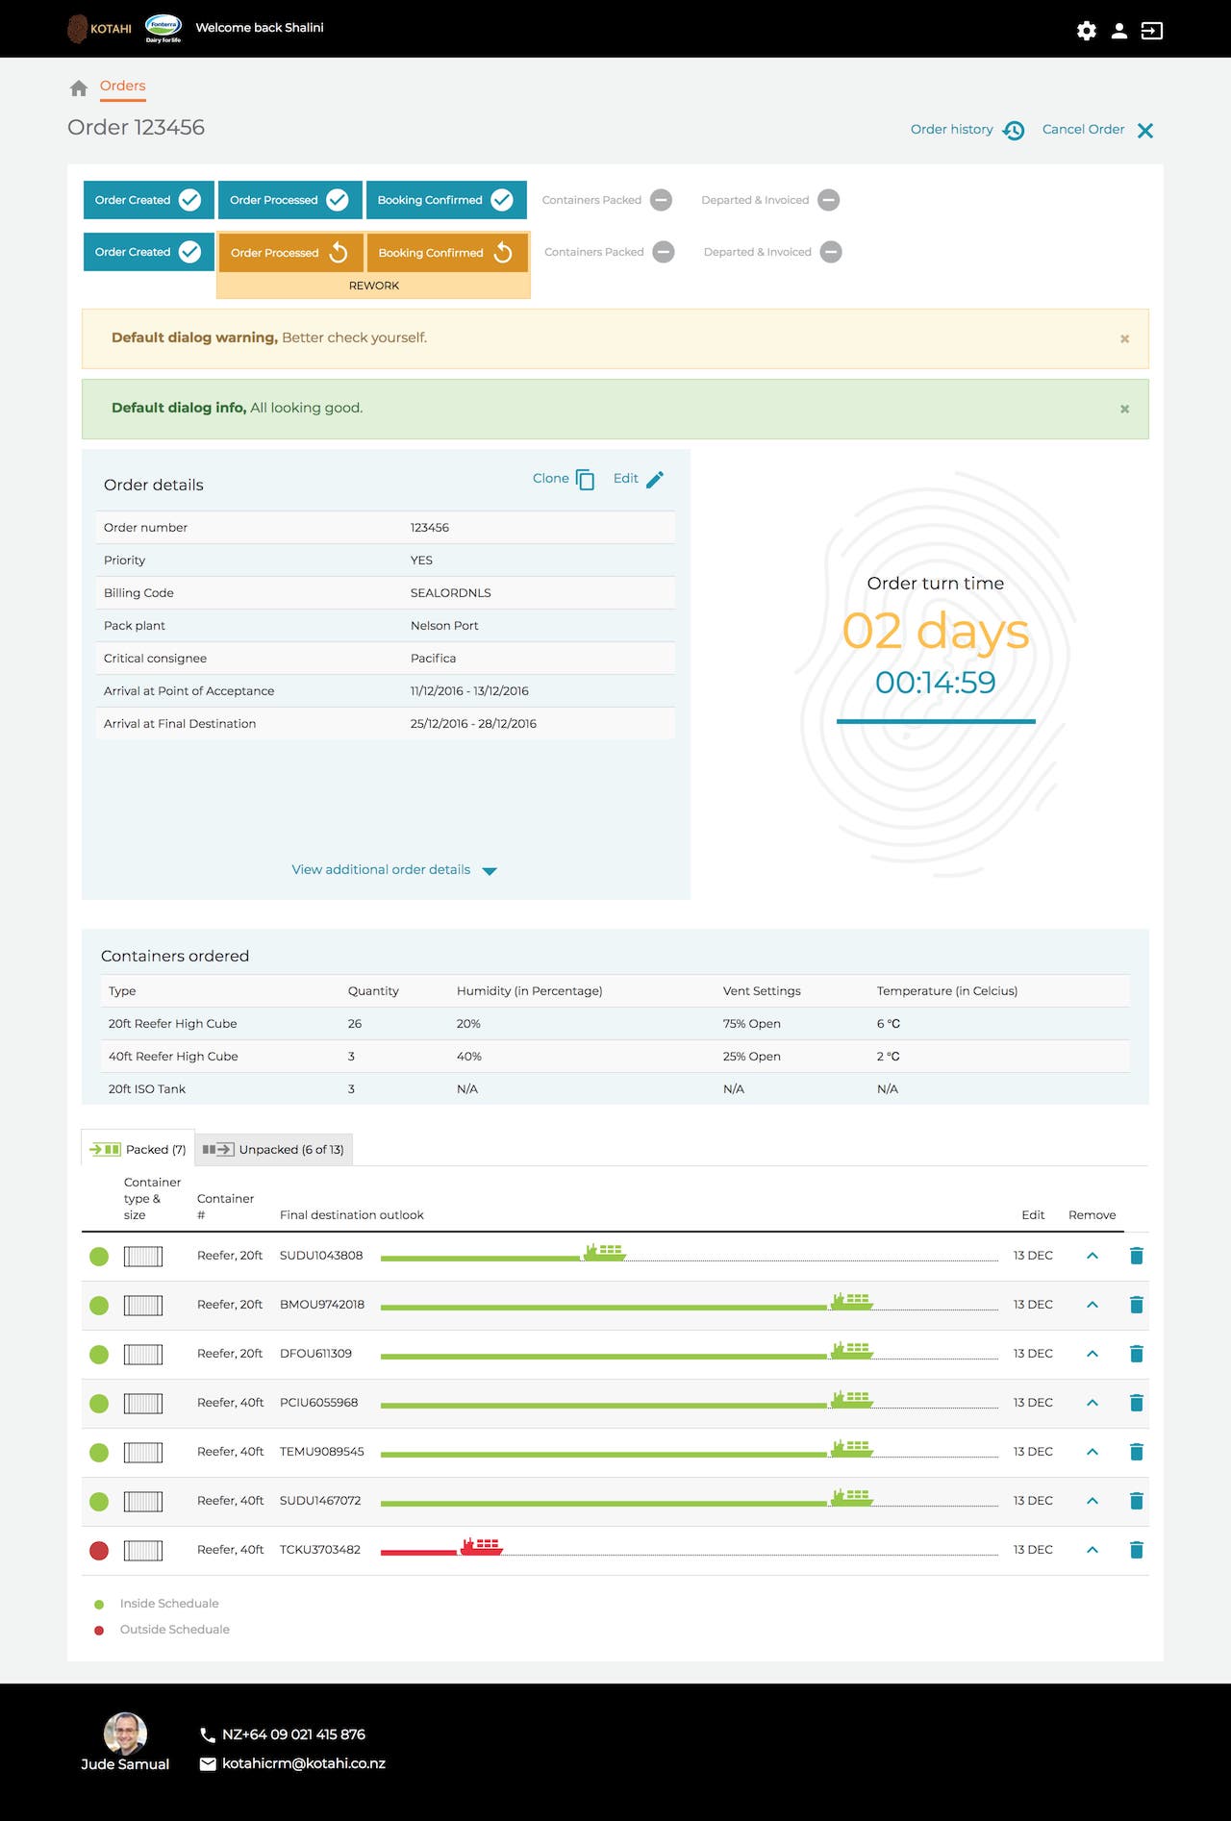This screenshot has height=1821, width=1231.
Task: Dismiss the warning dialog banner
Action: click(1124, 339)
